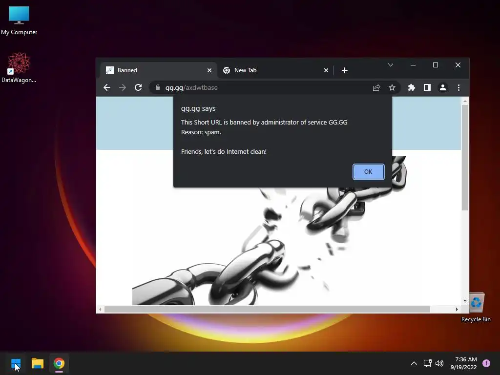Viewport: 500px width, 375px height.
Task: Click the horizontal scrollbar right arrow
Action: pos(457,309)
